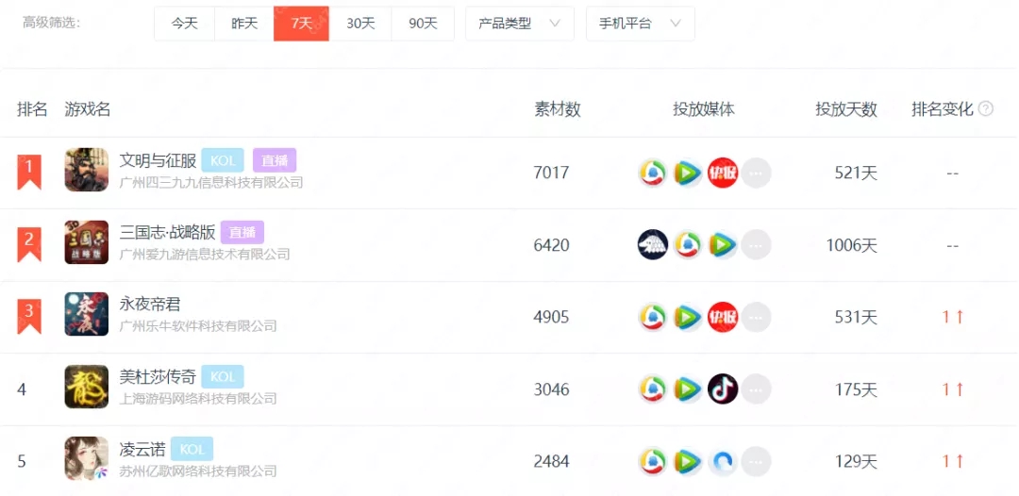The image size is (1019, 496).
Task: Switch to the 30天 time filter
Action: (360, 24)
